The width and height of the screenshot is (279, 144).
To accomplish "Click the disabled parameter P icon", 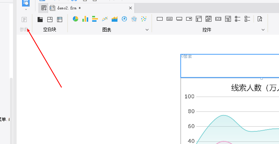I will 24,20.
